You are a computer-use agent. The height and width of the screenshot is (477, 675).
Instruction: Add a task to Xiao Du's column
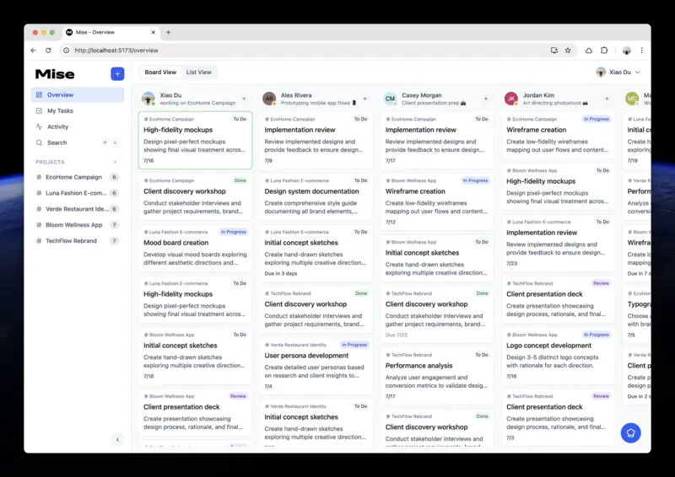pyautogui.click(x=244, y=99)
